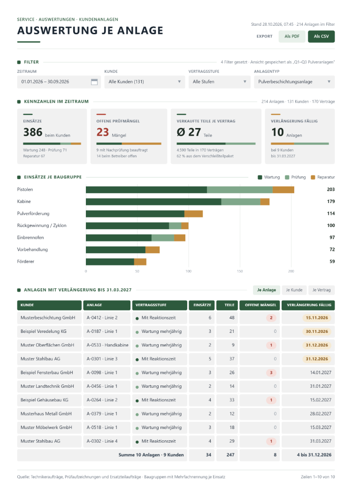The height and width of the screenshot is (497, 352).
Task: Sort by the VERLÄNGERUNG FÄLLIG column header
Action: coord(308,305)
